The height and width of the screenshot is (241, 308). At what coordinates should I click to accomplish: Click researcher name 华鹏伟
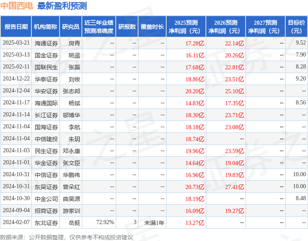(x=72, y=175)
